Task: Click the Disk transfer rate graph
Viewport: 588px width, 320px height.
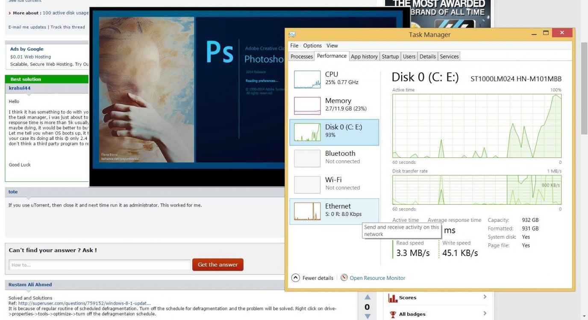Action: [477, 190]
